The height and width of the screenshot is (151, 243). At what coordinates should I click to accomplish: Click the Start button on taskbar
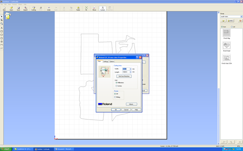pos(6,149)
